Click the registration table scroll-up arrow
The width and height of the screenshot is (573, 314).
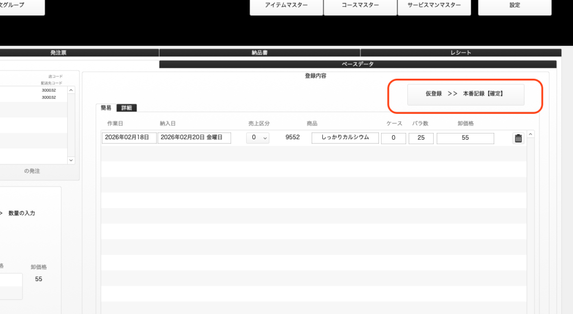530,134
